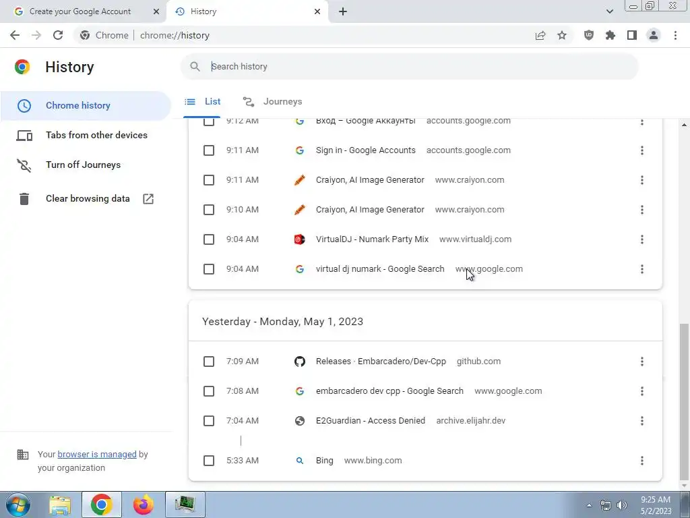
Task: Open Clear browsing data
Action: (x=86, y=199)
